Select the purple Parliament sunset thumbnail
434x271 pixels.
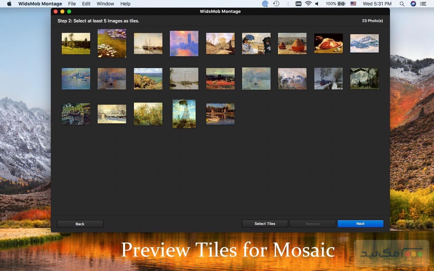184,43
